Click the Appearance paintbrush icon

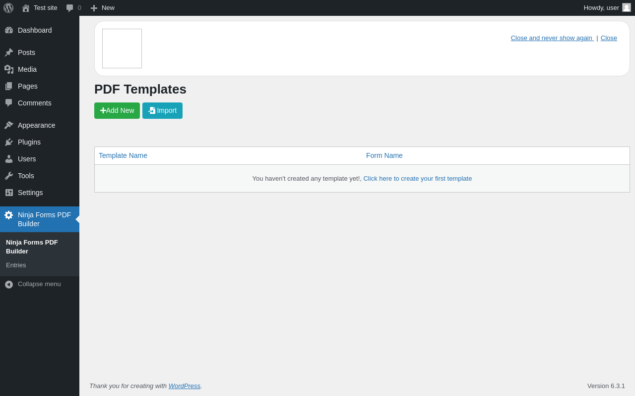(x=9, y=125)
